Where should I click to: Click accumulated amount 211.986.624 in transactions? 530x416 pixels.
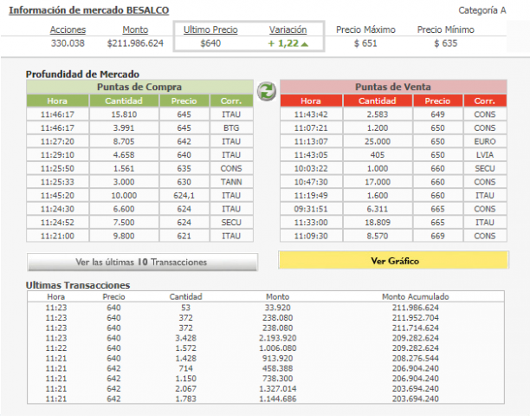point(416,308)
